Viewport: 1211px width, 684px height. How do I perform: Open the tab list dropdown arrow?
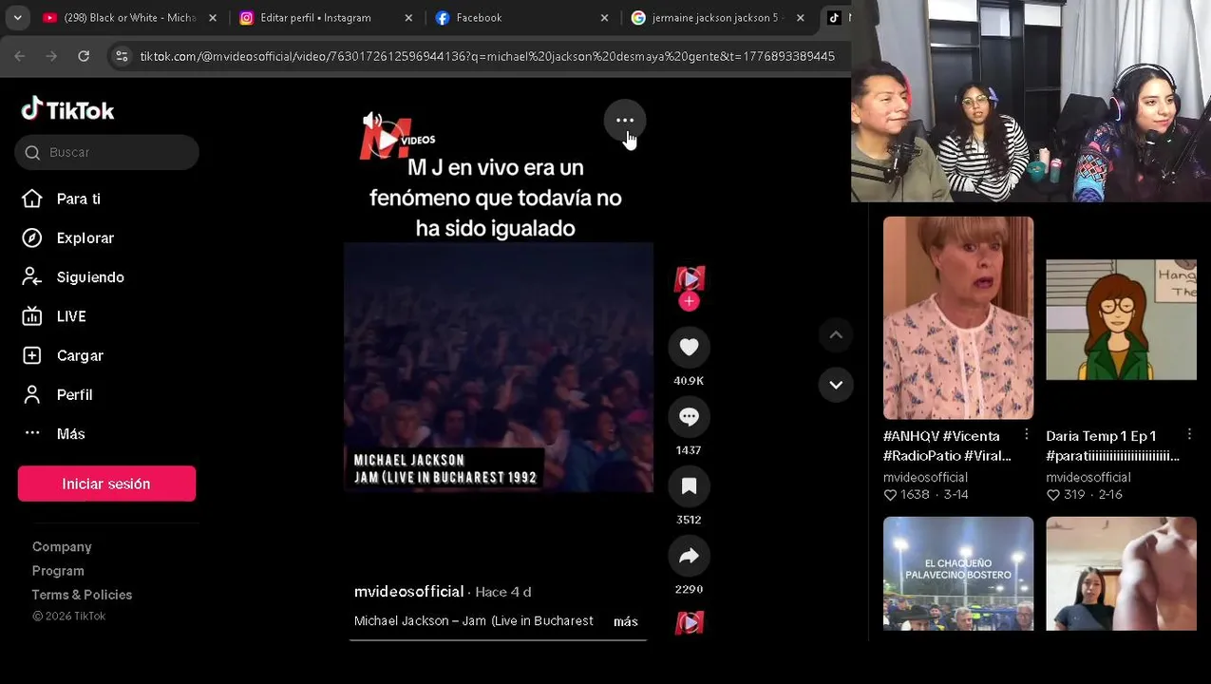(x=17, y=18)
